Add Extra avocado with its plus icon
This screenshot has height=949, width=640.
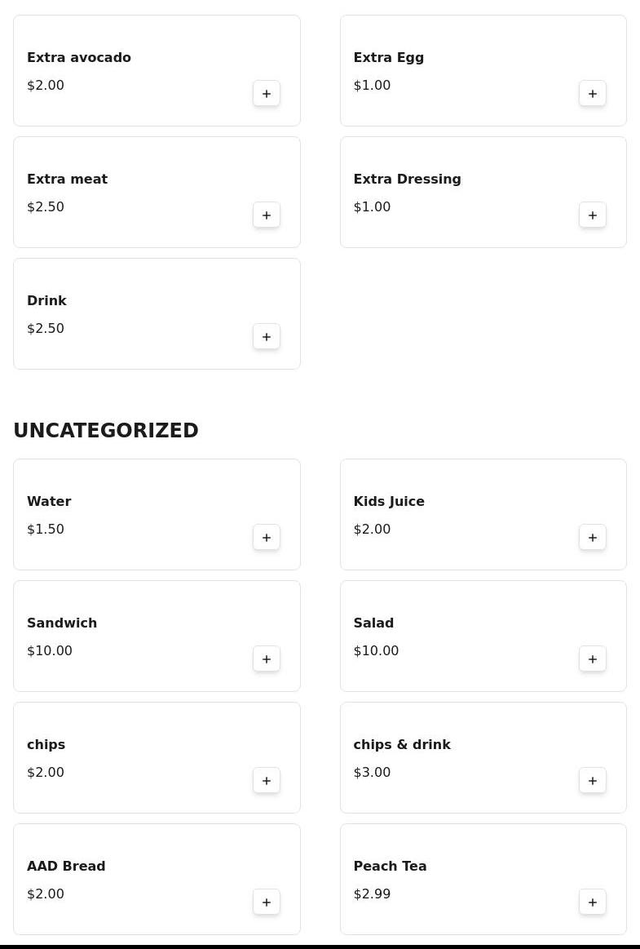coord(267,94)
